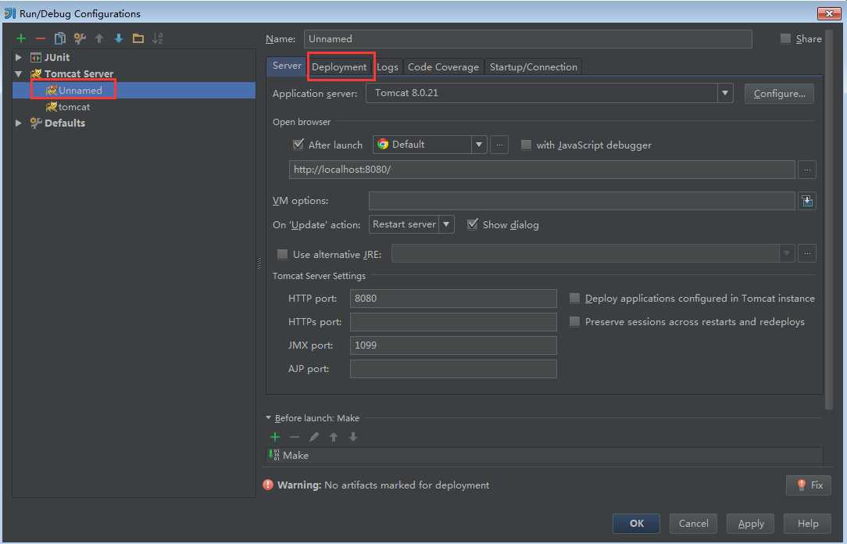Screen dimensions: 847x544
Task: Click HTTP port field with 8080
Action: tap(453, 299)
